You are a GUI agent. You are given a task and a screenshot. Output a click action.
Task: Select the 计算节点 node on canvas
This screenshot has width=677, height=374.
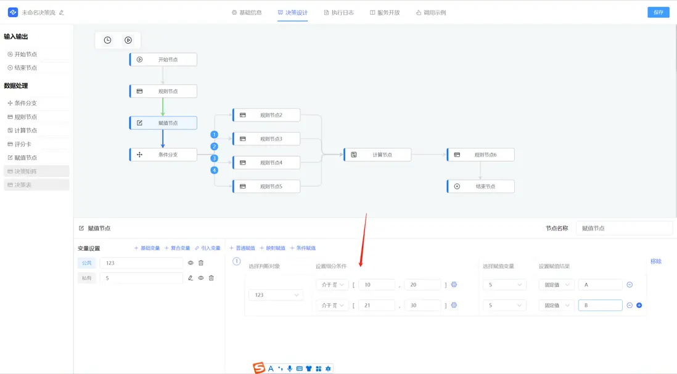coord(377,155)
